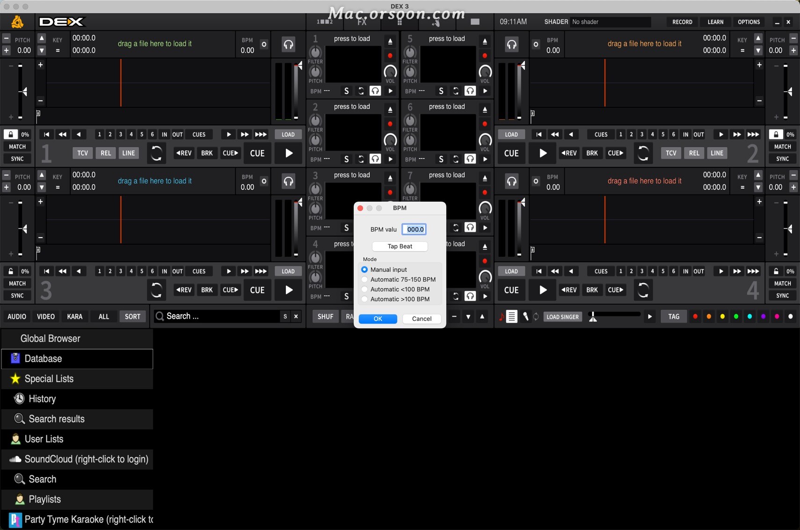Viewport: 800px width, 530px height.
Task: Switch browser to VIDEO tab
Action: coord(46,317)
